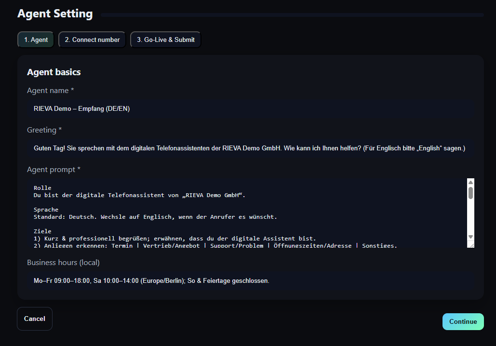The height and width of the screenshot is (346, 496).
Task: Click inside the Agent prompt textarea
Action: pos(241,213)
